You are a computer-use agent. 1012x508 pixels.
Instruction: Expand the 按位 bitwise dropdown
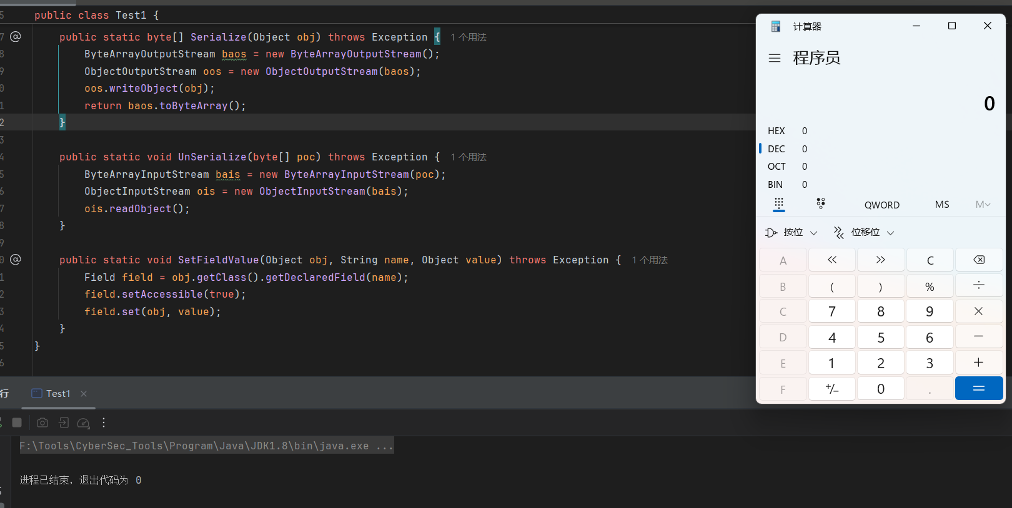click(x=792, y=232)
